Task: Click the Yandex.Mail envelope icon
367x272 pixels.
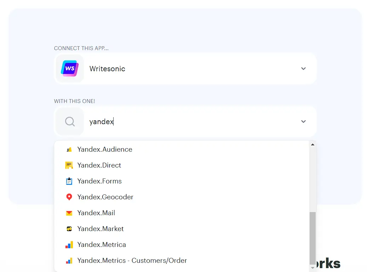Action: pyautogui.click(x=69, y=213)
